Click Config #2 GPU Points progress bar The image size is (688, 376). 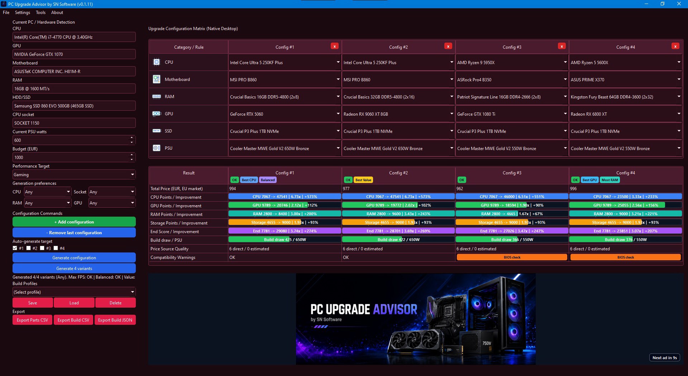point(398,205)
